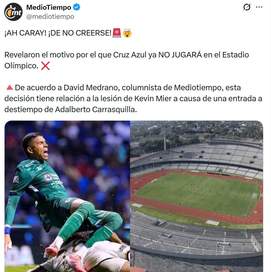The width and height of the screenshot is (271, 272).
Task: Click the Cruz Azul crest on jersey
Action: point(48,177)
